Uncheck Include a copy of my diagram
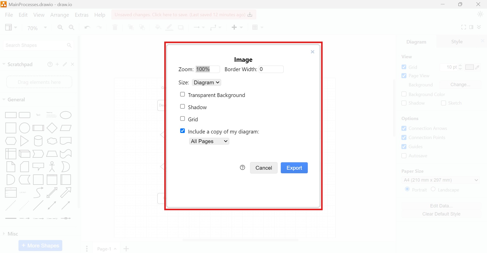This screenshot has width=487, height=253. [182, 130]
